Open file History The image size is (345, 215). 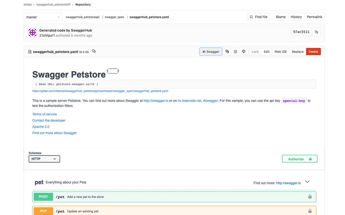296,17
